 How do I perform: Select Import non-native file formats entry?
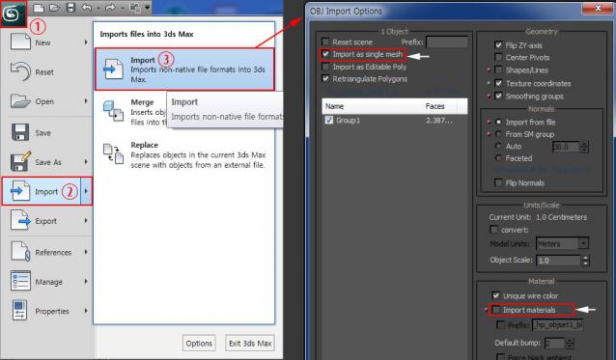click(x=184, y=69)
